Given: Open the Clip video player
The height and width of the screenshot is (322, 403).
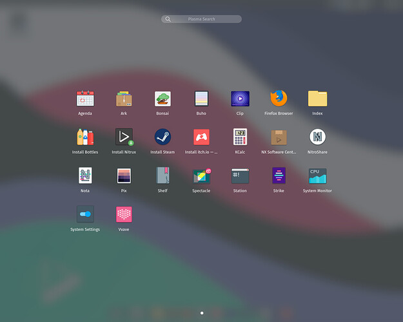Looking at the screenshot, I should click(240, 99).
